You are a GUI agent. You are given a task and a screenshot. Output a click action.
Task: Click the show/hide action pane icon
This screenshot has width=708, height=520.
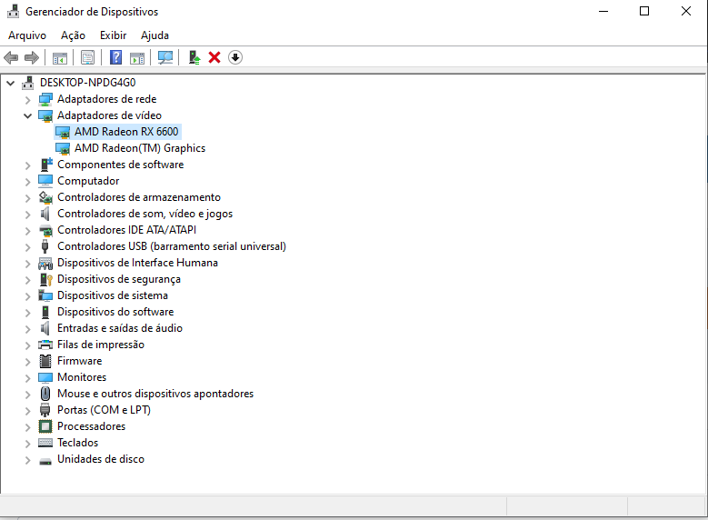click(x=137, y=58)
